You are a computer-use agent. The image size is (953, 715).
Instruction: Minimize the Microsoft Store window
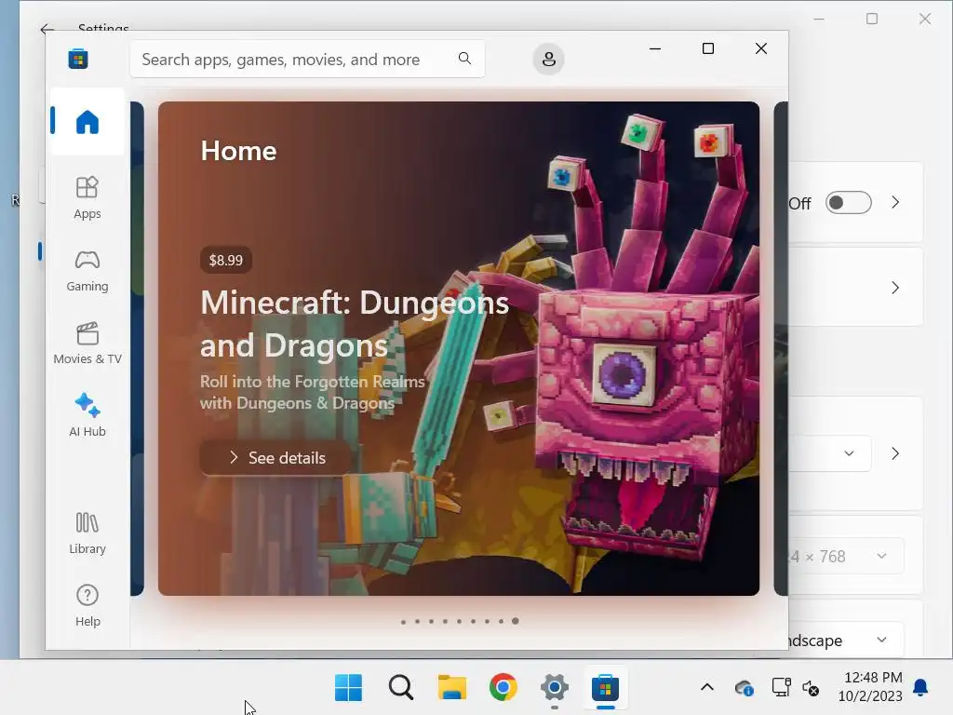point(654,48)
